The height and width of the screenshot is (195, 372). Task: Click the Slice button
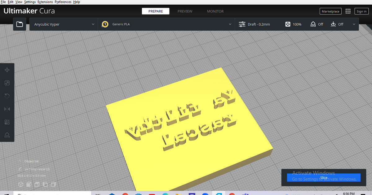pyautogui.click(x=324, y=178)
